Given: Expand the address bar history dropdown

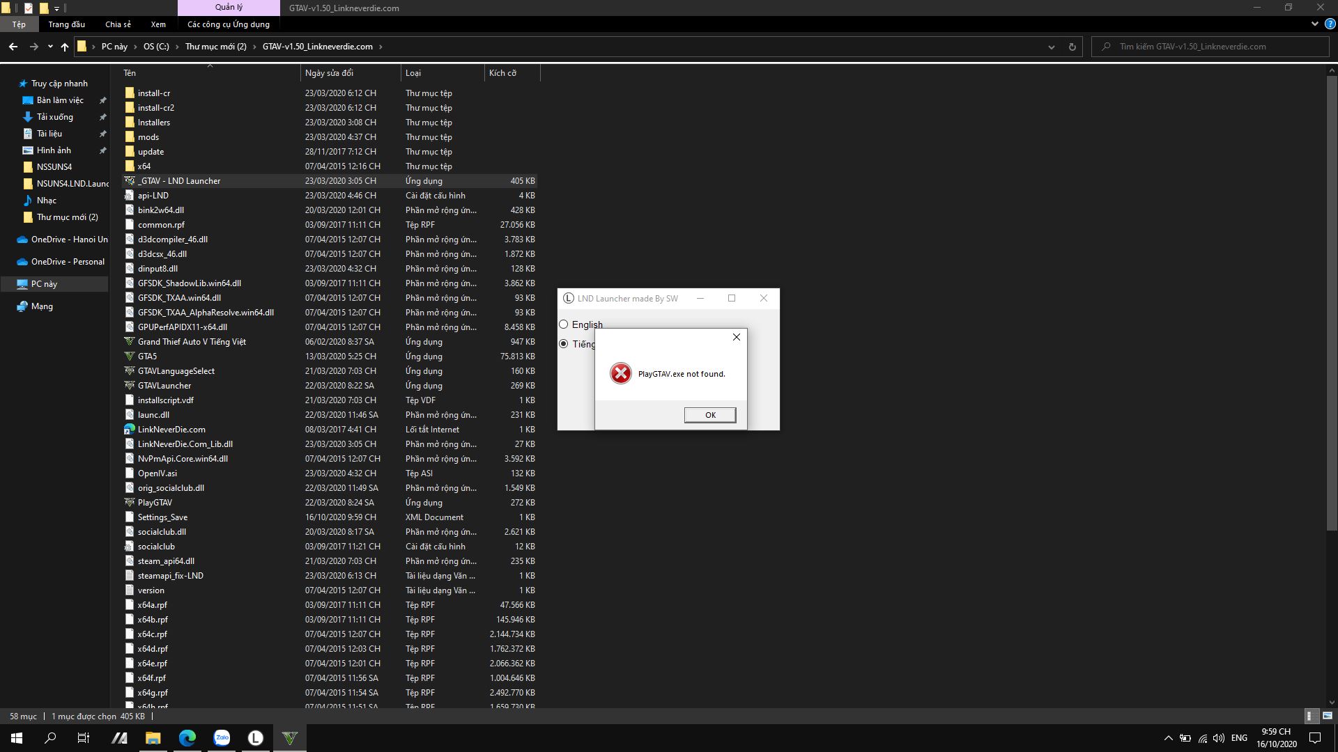Looking at the screenshot, I should click(1051, 47).
